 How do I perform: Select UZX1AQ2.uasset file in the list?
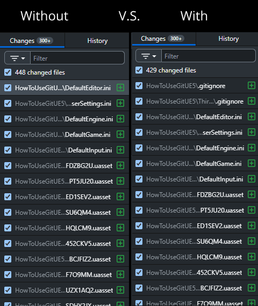(x=64, y=290)
